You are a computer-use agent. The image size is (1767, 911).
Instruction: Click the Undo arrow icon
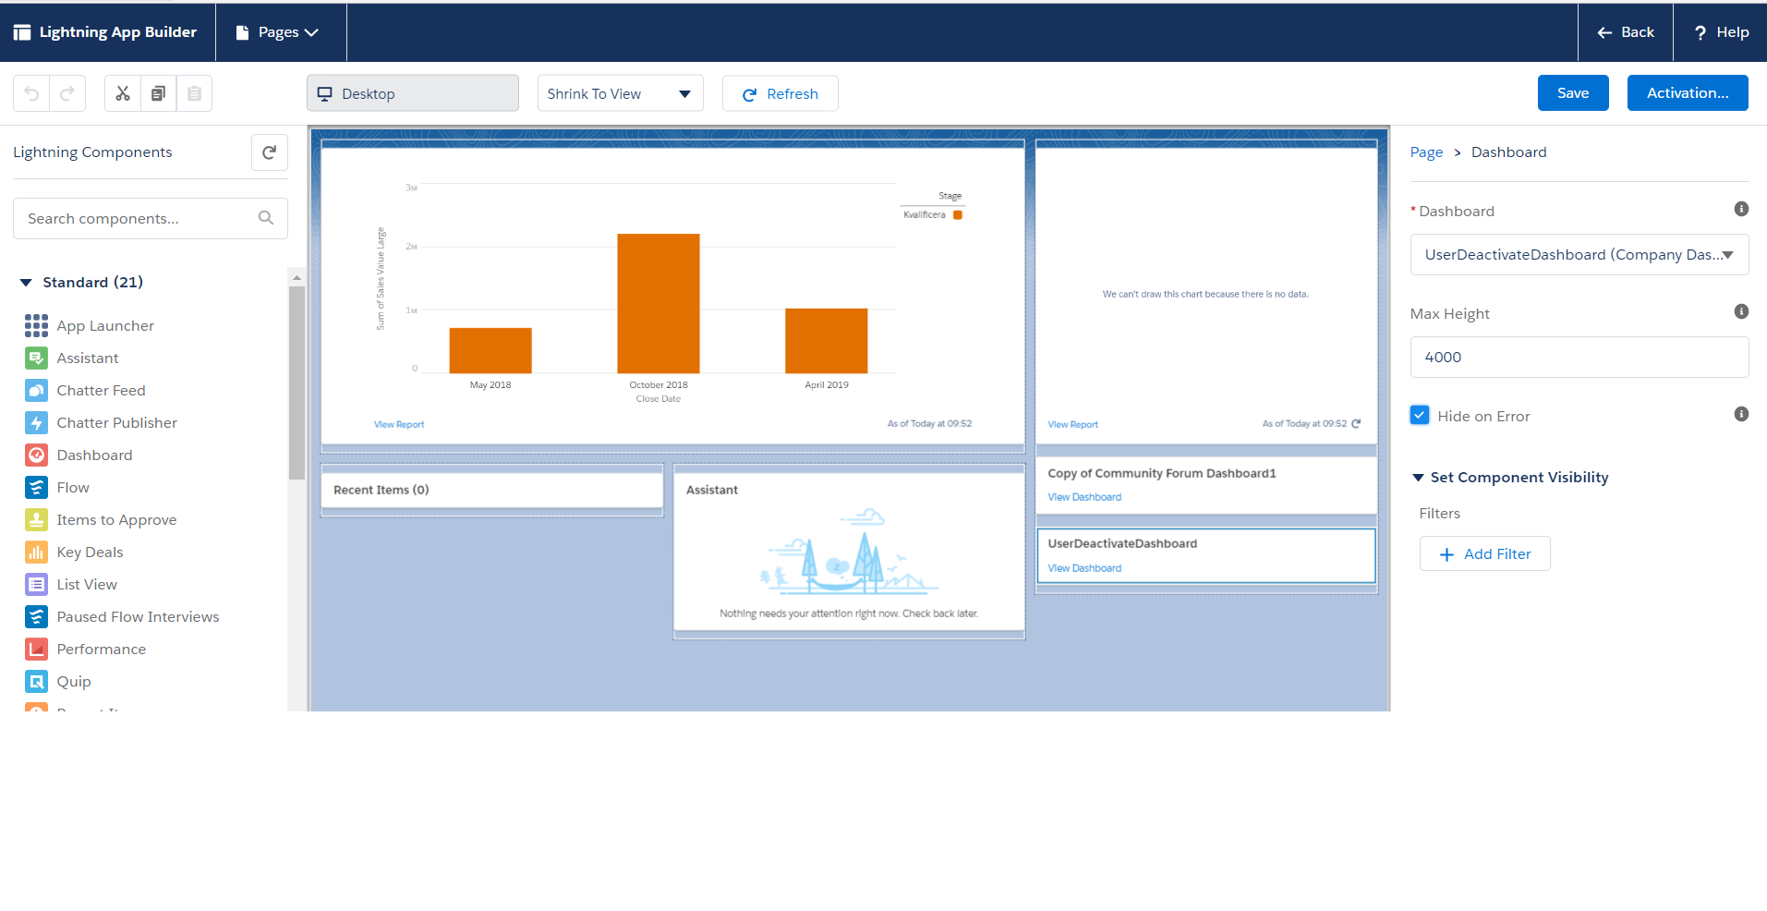coord(31,93)
